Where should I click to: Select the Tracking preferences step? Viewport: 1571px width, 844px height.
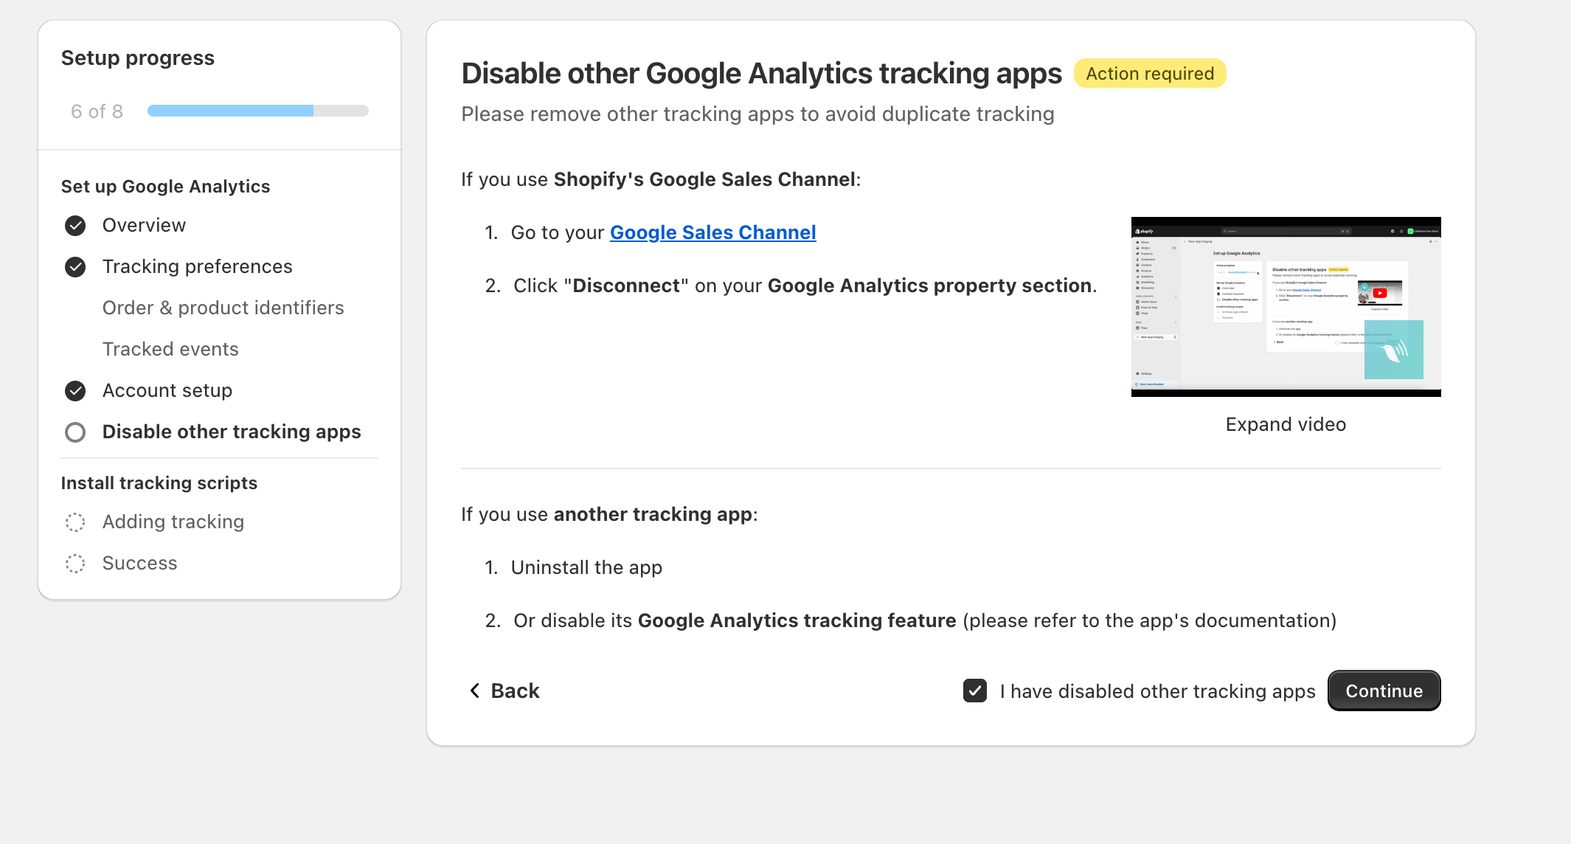[x=197, y=266]
